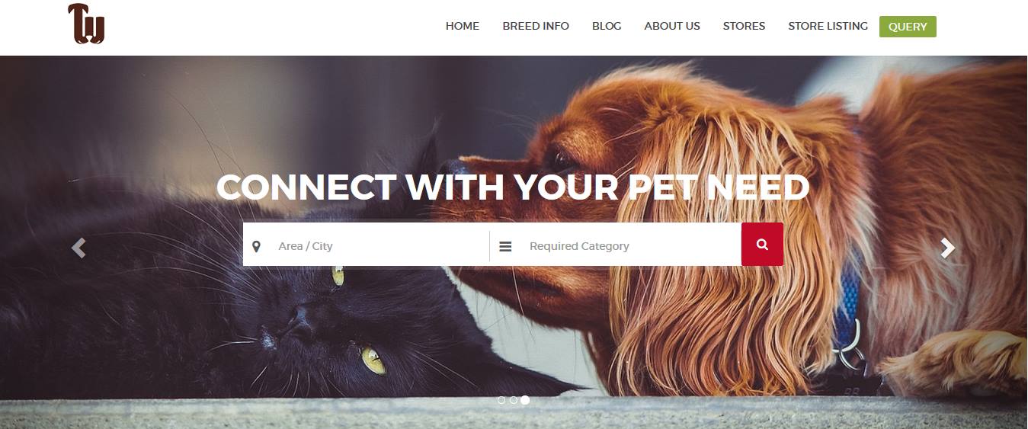Screen dimensions: 1028x429
Task: Click the TW logo icon
Action: (x=86, y=24)
